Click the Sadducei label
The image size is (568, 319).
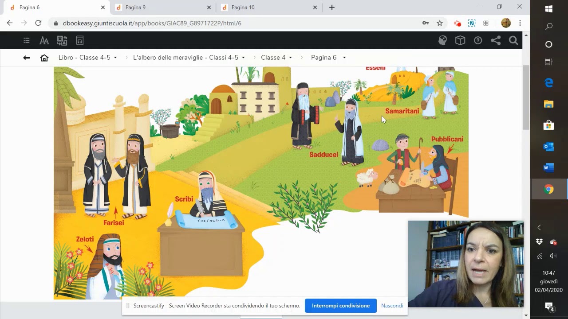pos(323,155)
